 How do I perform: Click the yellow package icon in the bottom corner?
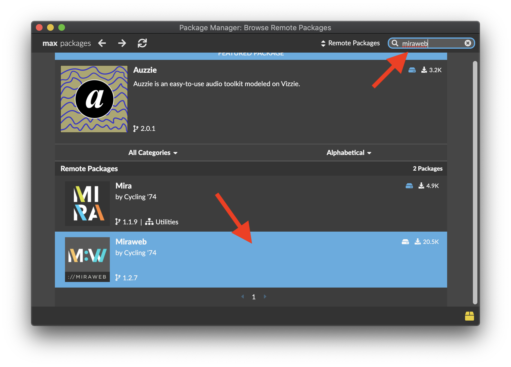[469, 316]
